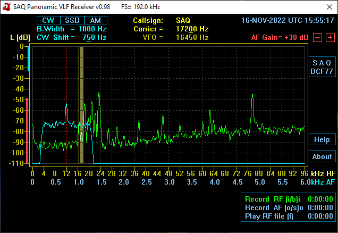Click the 48 kHz RF axis label
Image resolution: width=338 pixels, height=233 pixels.
[x=168, y=173]
